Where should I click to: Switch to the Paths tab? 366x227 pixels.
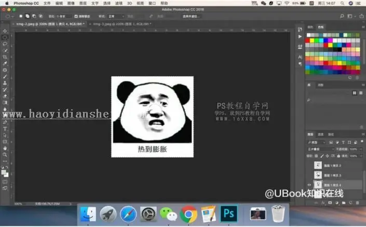pyautogui.click(x=331, y=134)
